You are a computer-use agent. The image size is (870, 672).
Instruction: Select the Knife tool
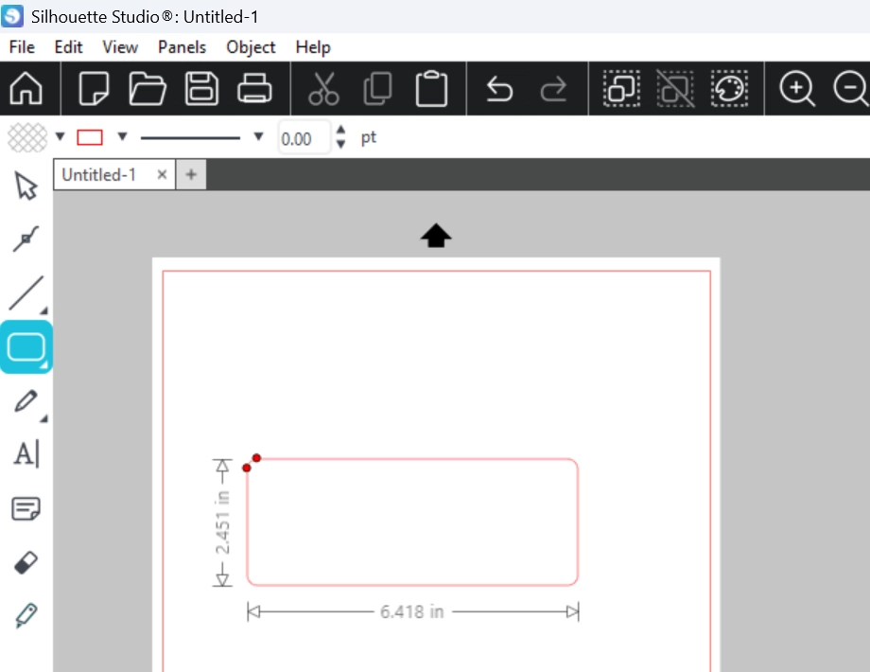pyautogui.click(x=26, y=616)
